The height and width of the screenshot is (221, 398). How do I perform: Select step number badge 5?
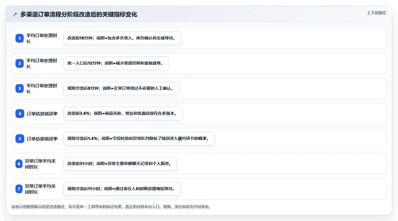(20, 139)
